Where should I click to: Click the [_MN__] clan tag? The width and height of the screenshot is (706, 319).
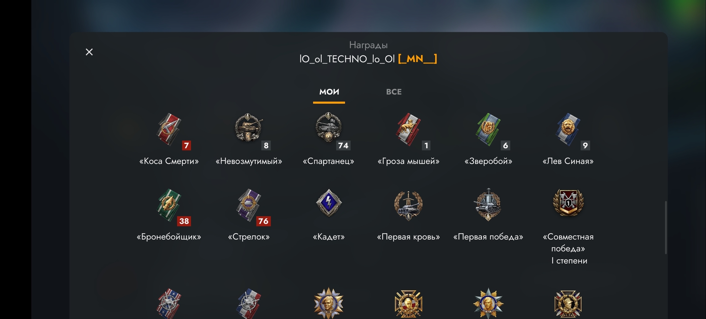click(x=417, y=59)
